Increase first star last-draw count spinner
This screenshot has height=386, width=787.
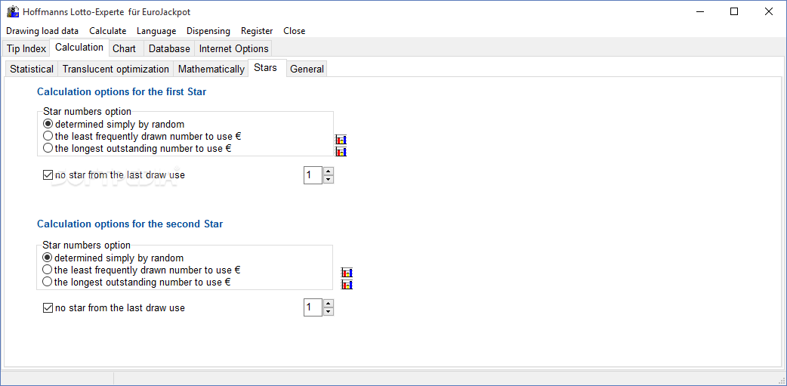[x=329, y=171]
